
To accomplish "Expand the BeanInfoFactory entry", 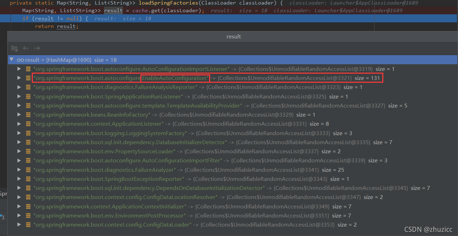I will (x=19, y=115).
